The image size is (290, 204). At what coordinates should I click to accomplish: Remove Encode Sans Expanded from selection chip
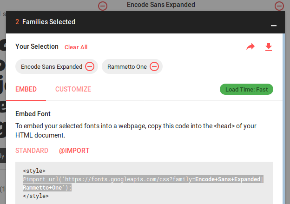point(90,66)
